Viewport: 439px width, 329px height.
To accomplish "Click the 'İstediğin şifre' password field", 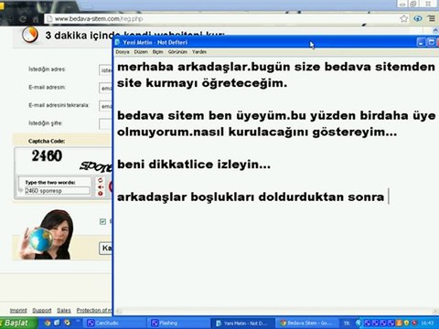I will (106, 123).
